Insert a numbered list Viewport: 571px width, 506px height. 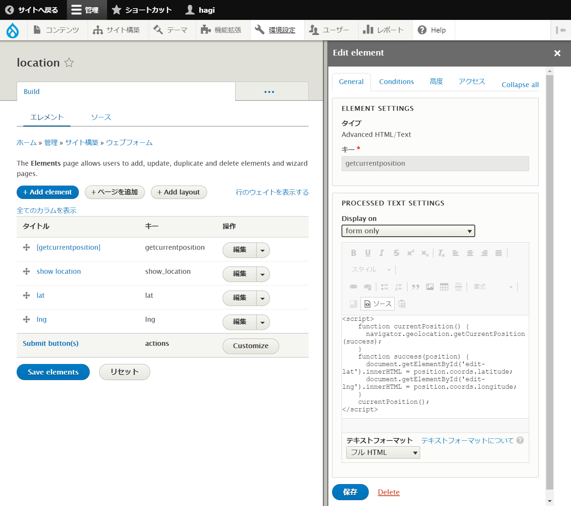tap(399, 287)
